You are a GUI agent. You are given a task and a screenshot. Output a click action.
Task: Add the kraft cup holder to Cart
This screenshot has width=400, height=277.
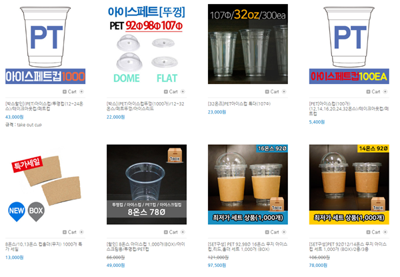tap(69, 232)
